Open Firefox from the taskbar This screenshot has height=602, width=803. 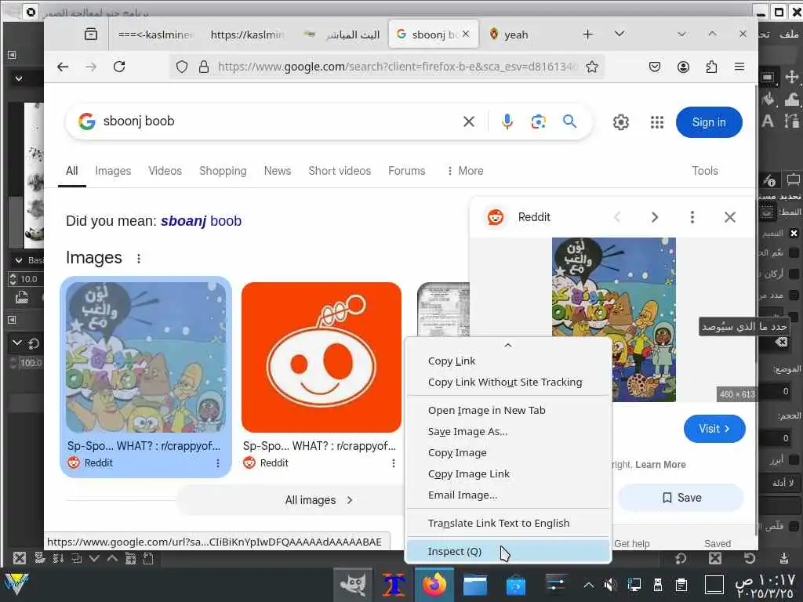434,584
